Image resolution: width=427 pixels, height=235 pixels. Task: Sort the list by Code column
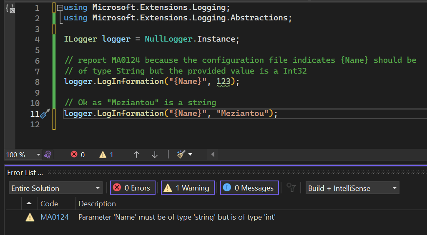point(49,204)
